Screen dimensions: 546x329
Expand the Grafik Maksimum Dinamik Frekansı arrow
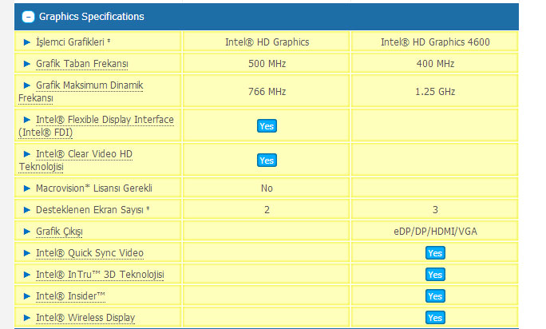(27, 85)
